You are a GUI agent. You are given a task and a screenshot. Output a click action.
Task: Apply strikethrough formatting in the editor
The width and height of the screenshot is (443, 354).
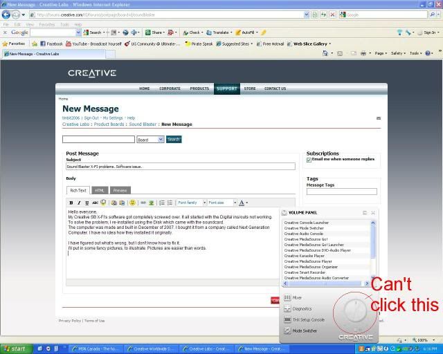point(96,203)
